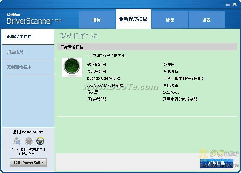Open the 设置 settings tab
The image size is (241, 173).
207,20
